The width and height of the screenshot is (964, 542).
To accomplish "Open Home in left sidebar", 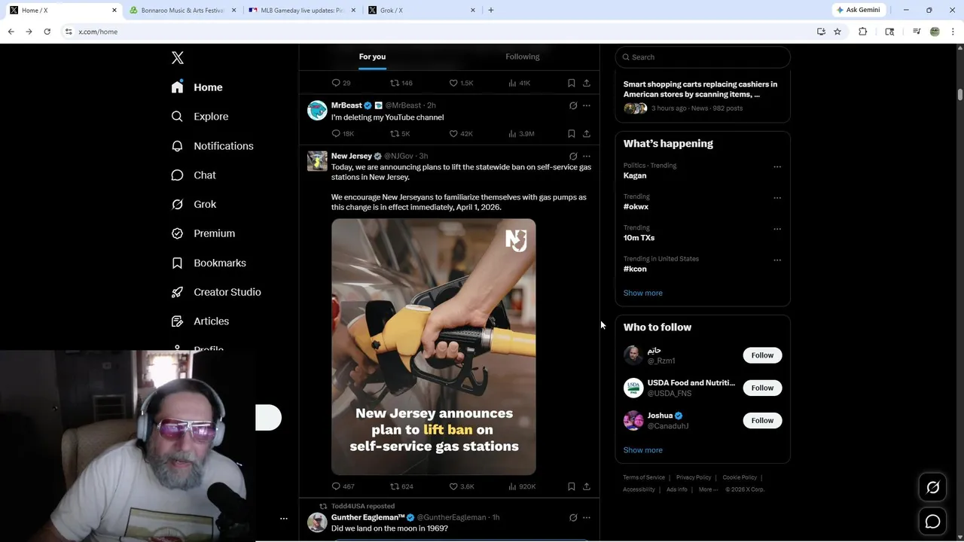I will click(197, 87).
